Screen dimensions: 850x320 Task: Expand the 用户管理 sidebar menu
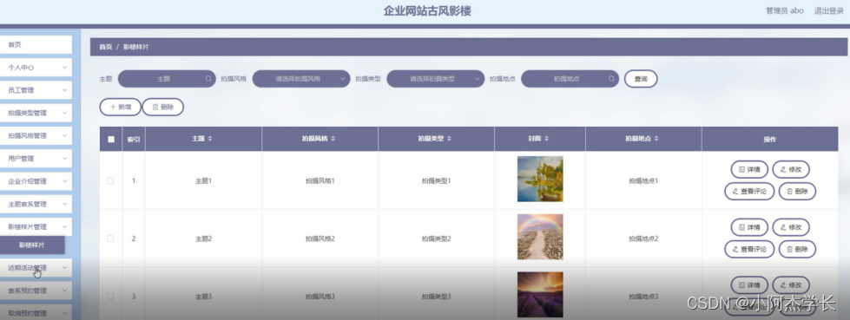[36, 159]
